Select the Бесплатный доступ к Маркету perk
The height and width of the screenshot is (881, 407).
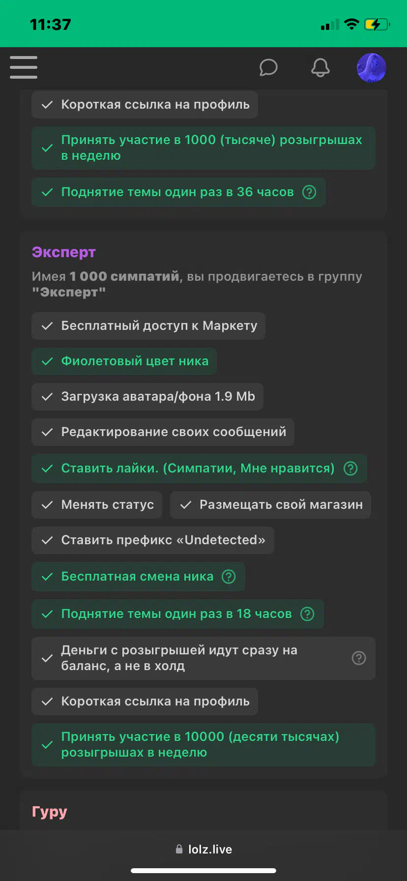tap(148, 326)
